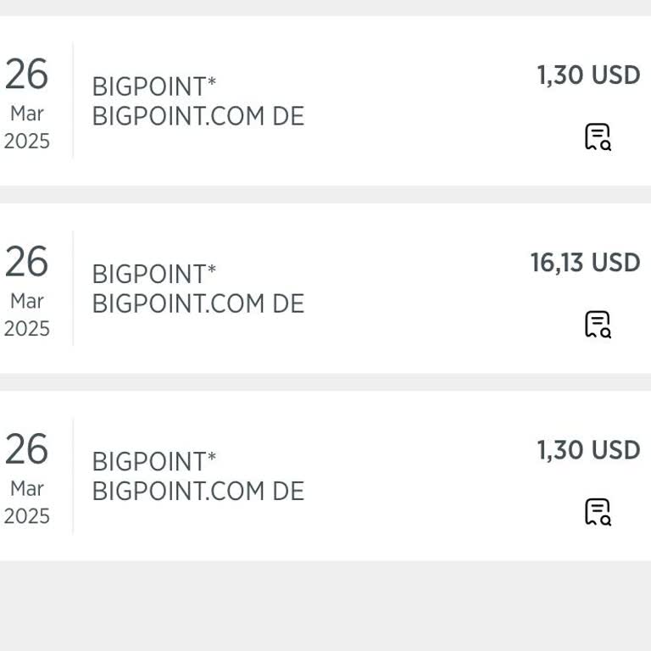This screenshot has height=651, width=651.
Task: Click BIGPOINT.COM DE text in last transaction
Action: click(198, 492)
